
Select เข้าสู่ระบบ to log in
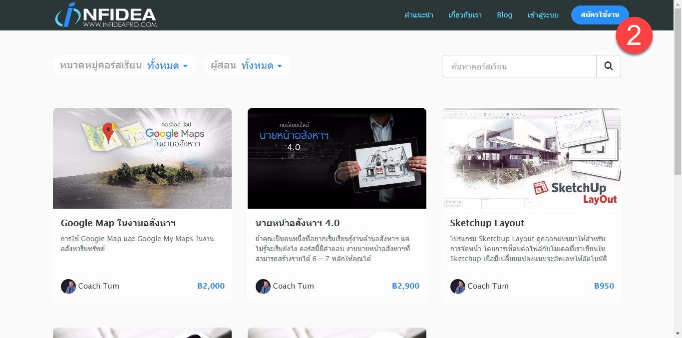click(x=543, y=15)
